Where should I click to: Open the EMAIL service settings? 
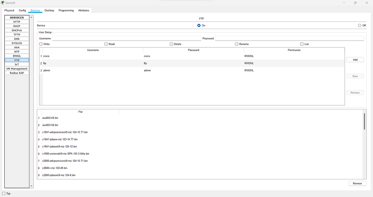[16, 56]
